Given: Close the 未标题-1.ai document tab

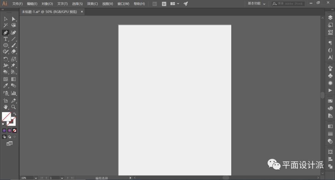Looking at the screenshot, I should (x=82, y=12).
